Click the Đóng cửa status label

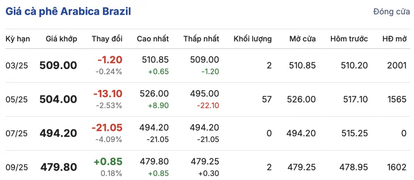392,12
